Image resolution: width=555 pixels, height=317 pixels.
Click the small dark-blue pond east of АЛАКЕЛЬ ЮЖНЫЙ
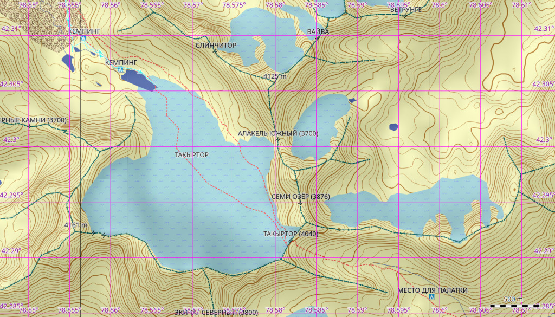click(393, 127)
